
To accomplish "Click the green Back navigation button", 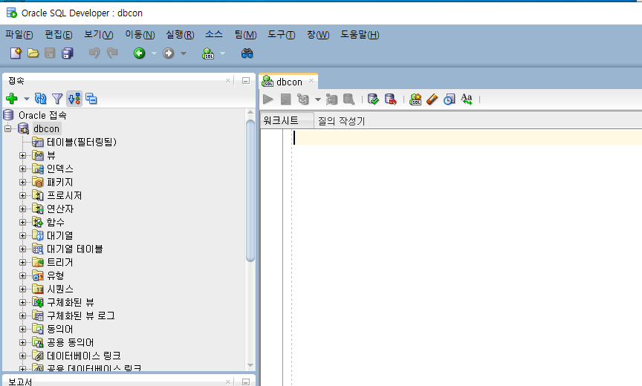I will click(x=139, y=53).
